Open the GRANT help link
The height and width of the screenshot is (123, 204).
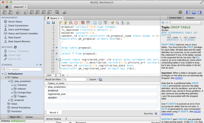(179, 78)
